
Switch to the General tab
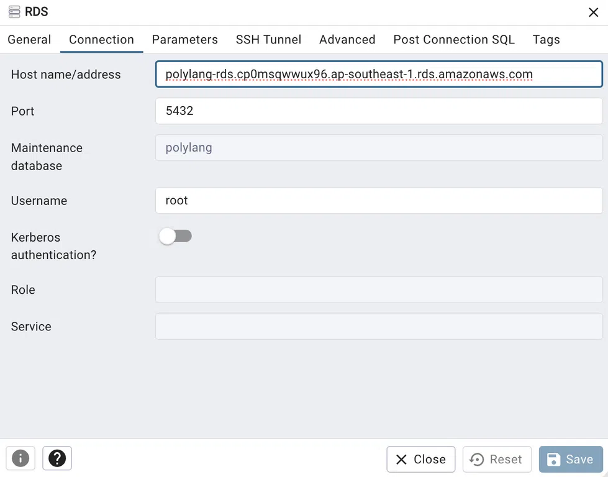click(29, 40)
